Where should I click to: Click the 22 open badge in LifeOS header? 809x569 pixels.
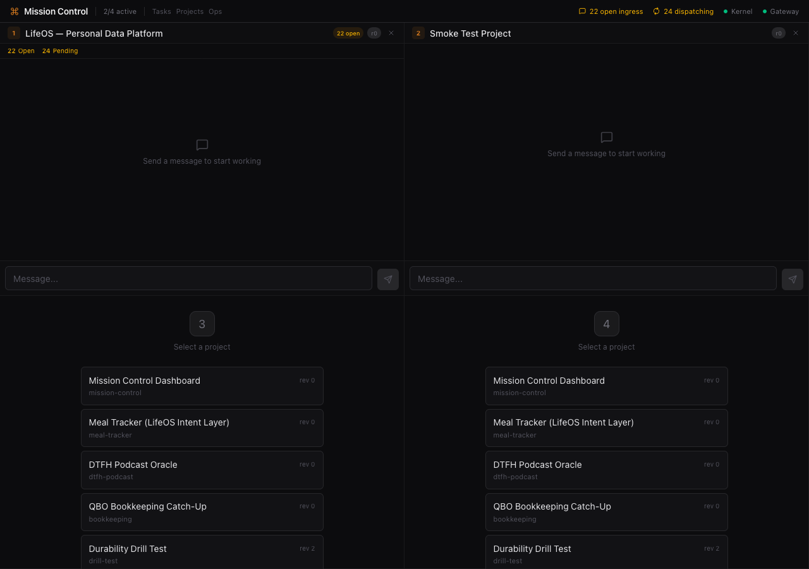pos(348,34)
